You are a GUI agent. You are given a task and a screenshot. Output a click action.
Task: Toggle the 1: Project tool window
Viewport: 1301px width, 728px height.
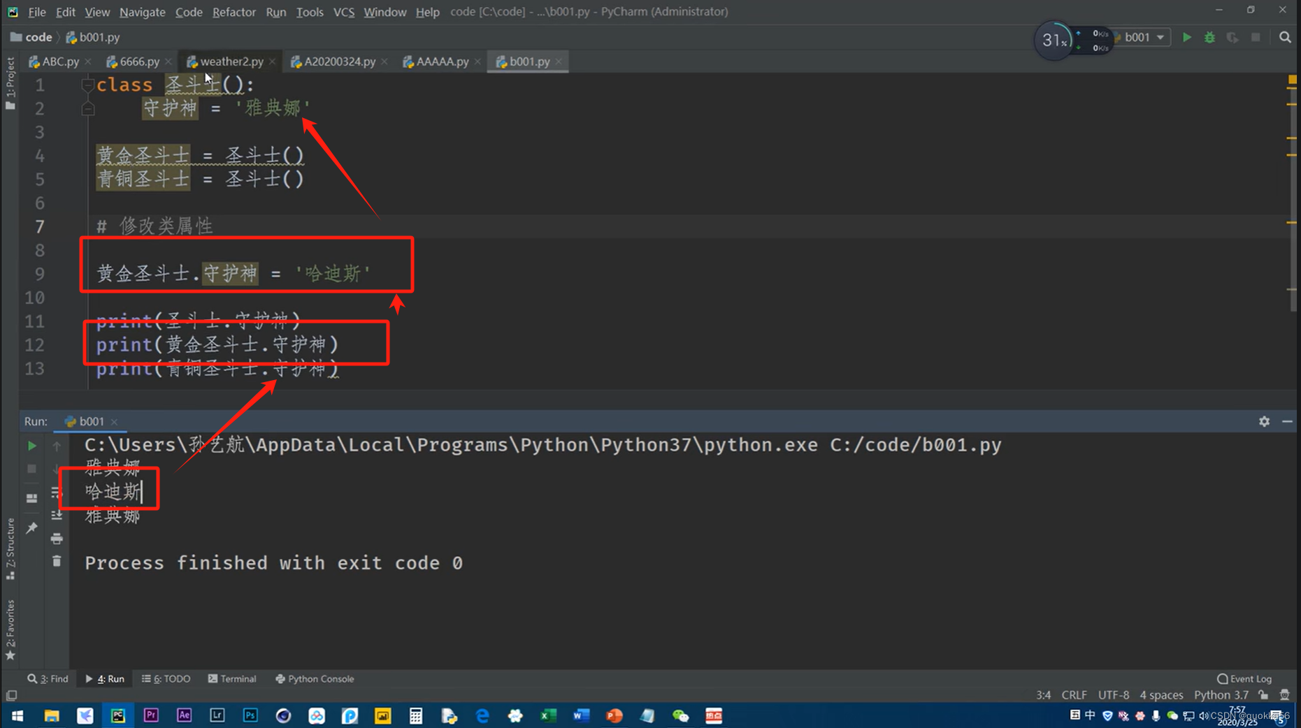10,83
